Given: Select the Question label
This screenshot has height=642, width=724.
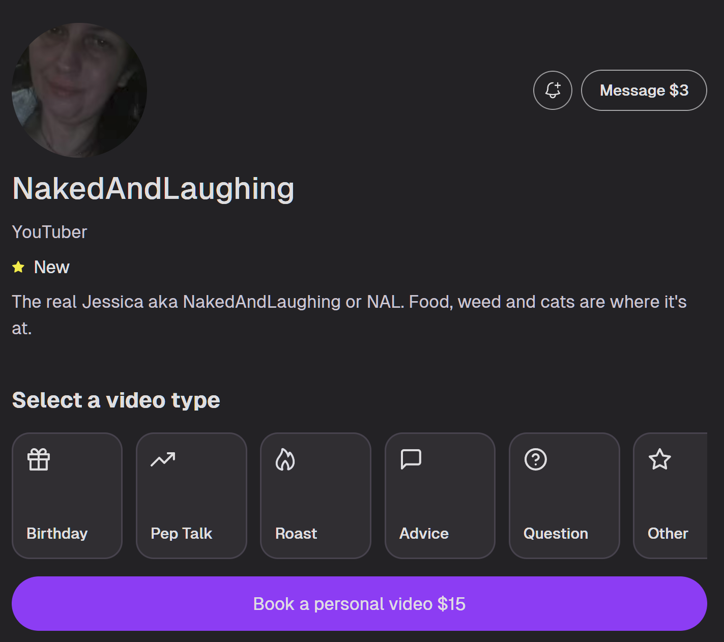Looking at the screenshot, I should pos(556,533).
